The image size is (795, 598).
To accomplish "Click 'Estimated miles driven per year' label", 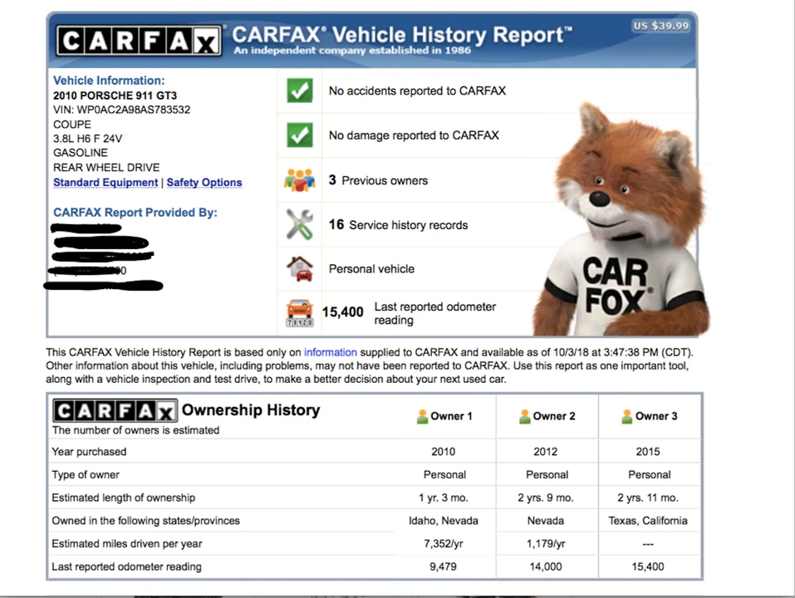I will [127, 544].
